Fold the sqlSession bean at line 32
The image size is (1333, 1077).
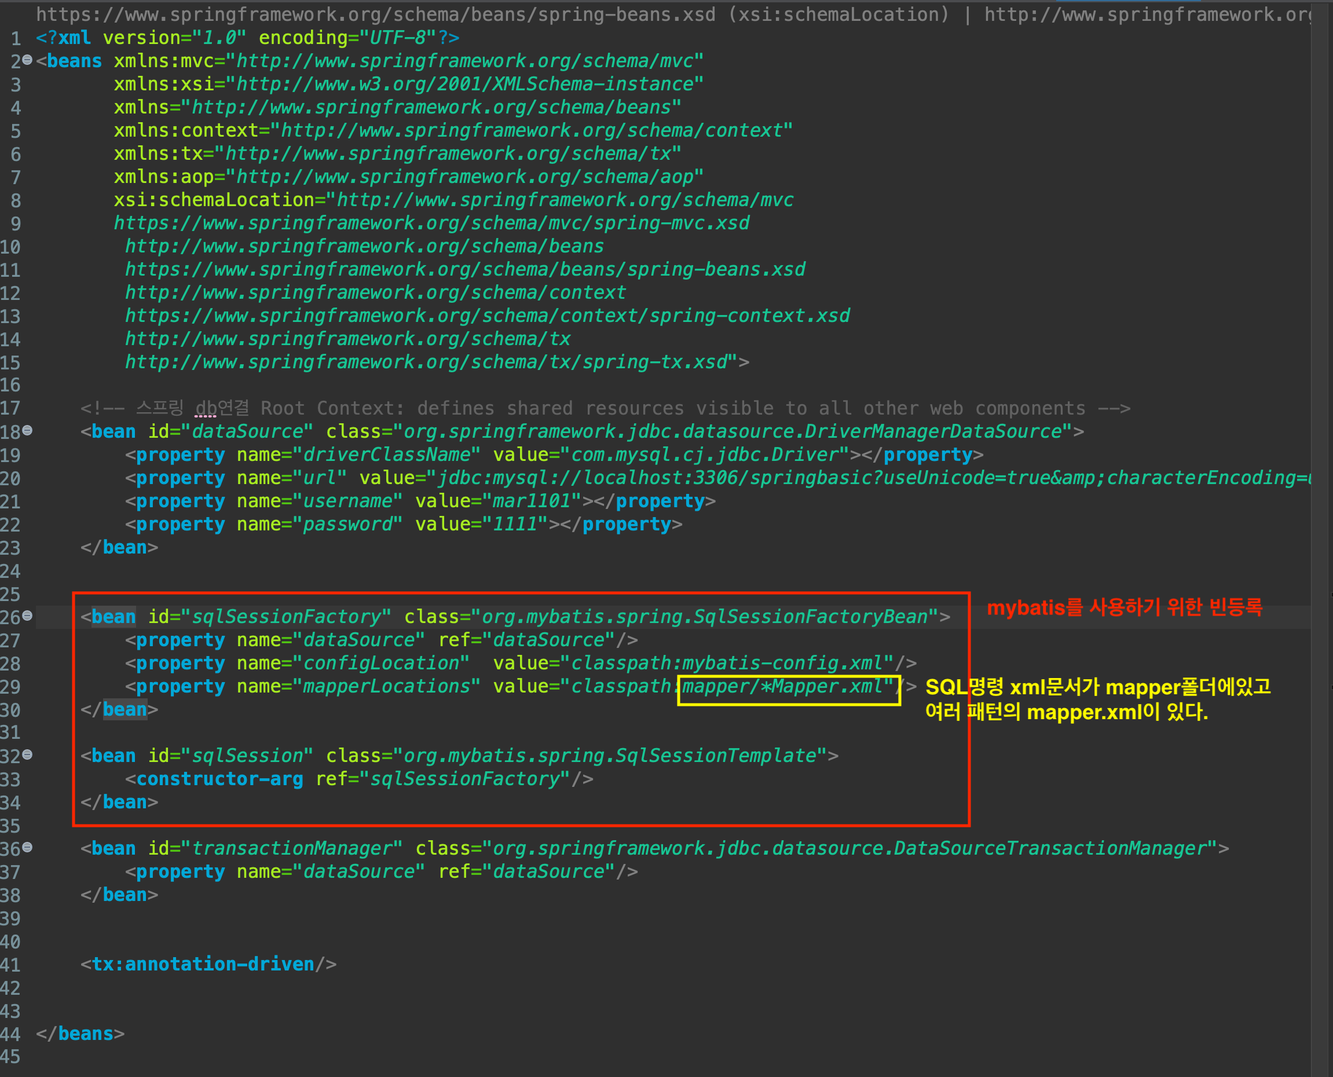tap(27, 754)
